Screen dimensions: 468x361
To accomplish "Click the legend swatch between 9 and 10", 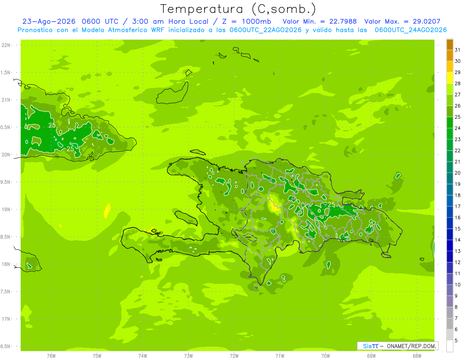I will click(x=450, y=291).
